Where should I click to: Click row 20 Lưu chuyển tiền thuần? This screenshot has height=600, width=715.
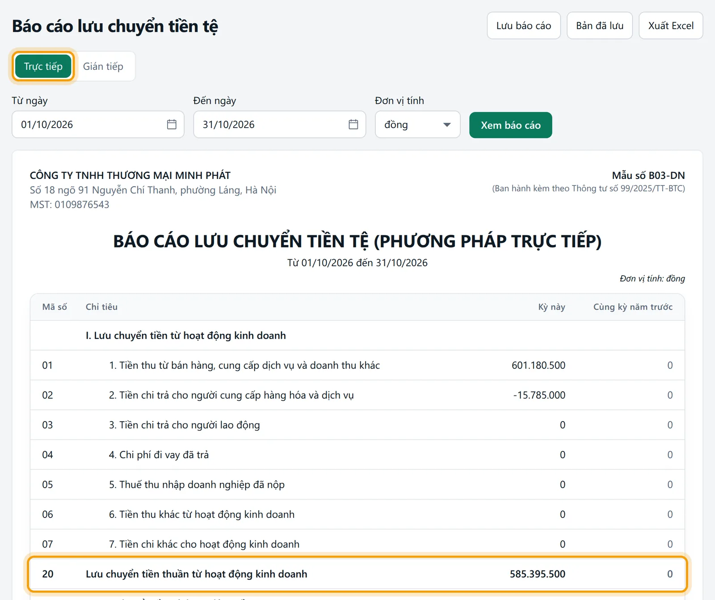357,574
